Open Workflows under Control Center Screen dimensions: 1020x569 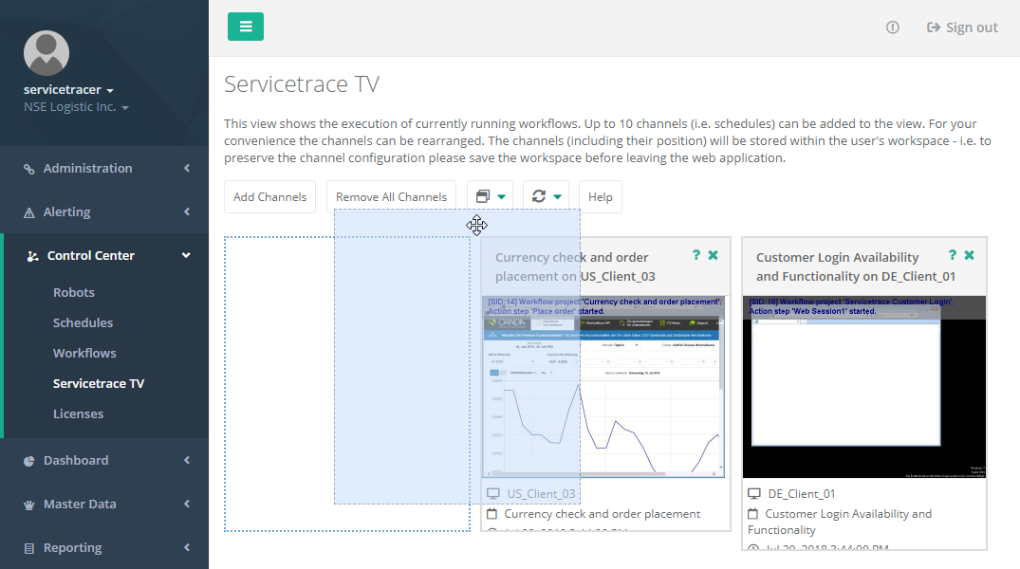[84, 353]
